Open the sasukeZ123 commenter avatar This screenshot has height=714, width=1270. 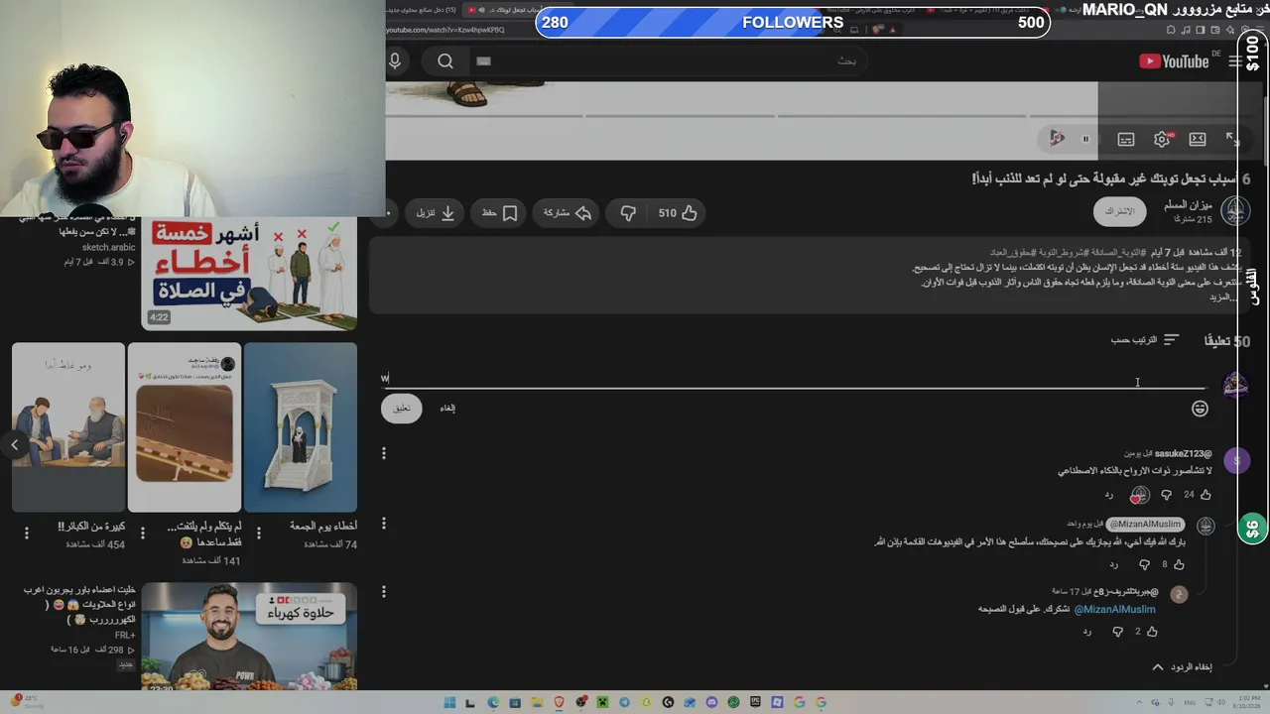click(x=1236, y=460)
